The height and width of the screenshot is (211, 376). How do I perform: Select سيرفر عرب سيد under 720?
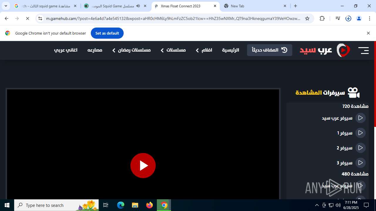pos(343,118)
